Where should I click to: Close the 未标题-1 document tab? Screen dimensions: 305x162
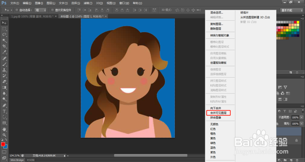click(106, 16)
